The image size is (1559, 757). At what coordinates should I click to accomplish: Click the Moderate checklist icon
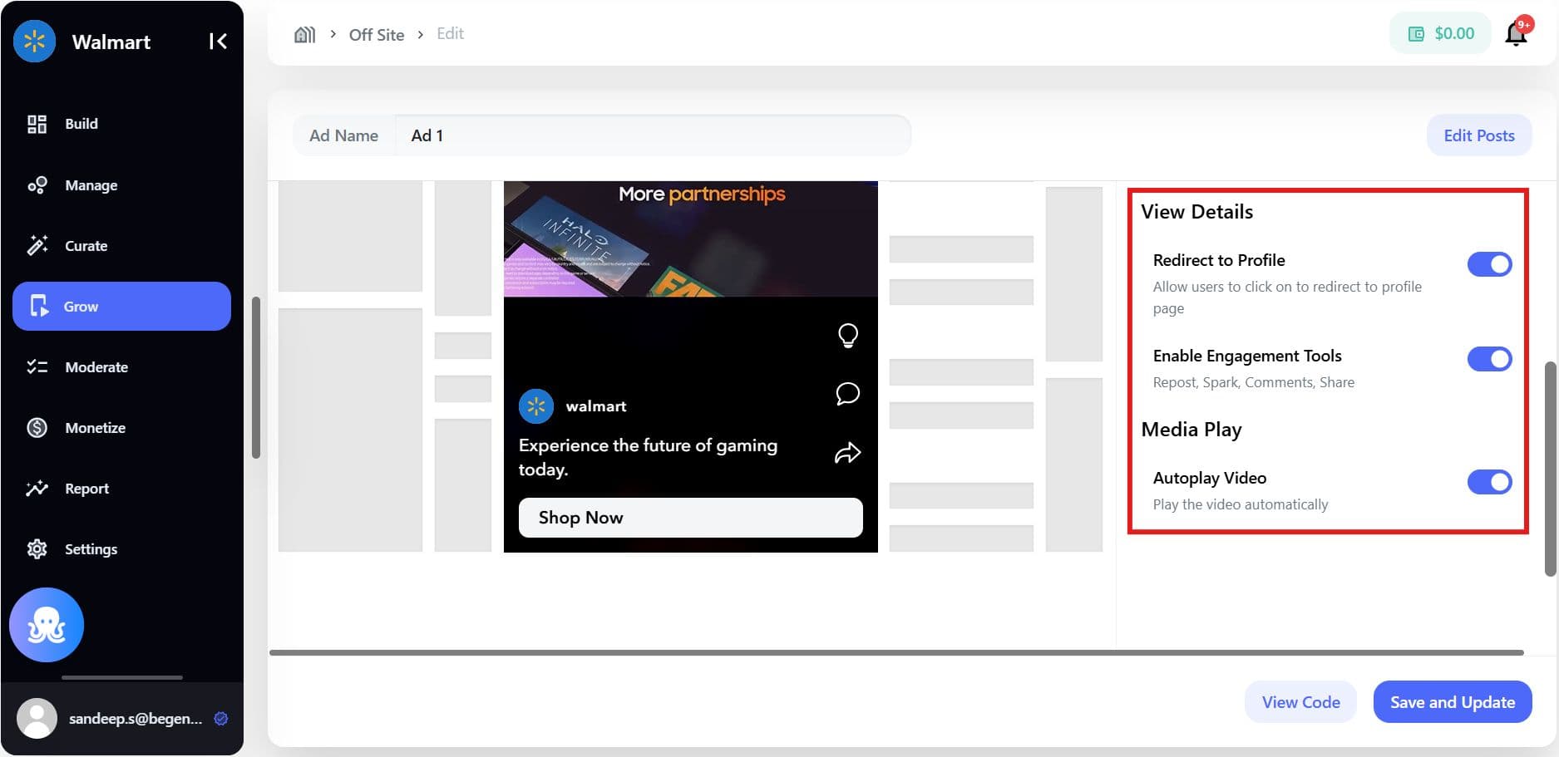coord(37,367)
